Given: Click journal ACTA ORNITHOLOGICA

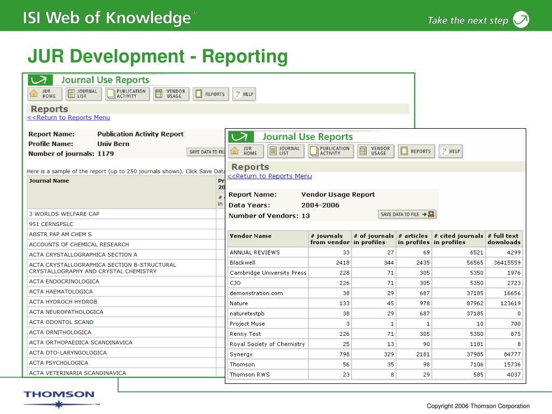Looking at the screenshot, I should [60, 333].
